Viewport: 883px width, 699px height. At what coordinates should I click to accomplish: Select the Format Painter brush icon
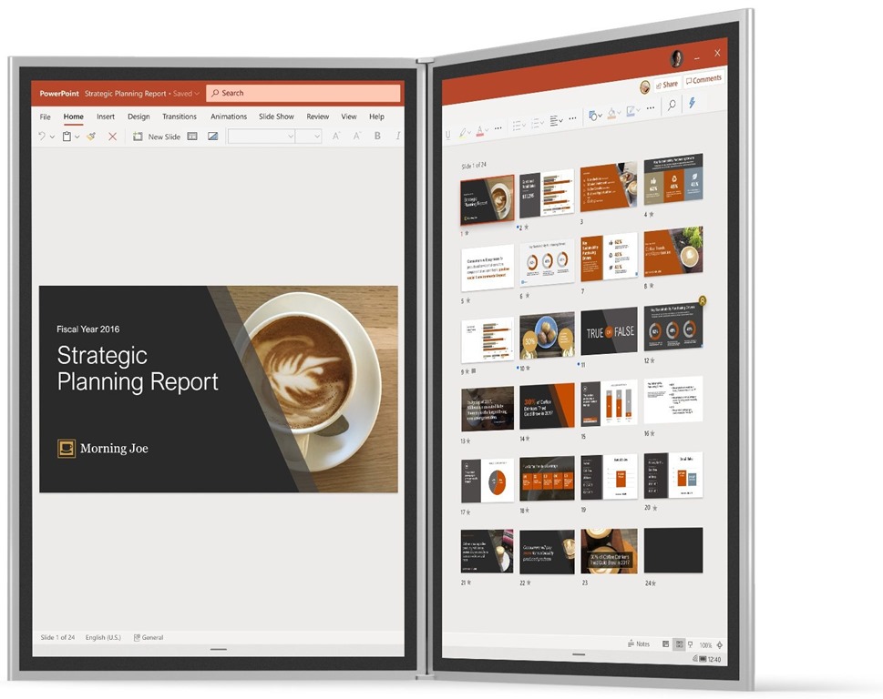[91, 137]
